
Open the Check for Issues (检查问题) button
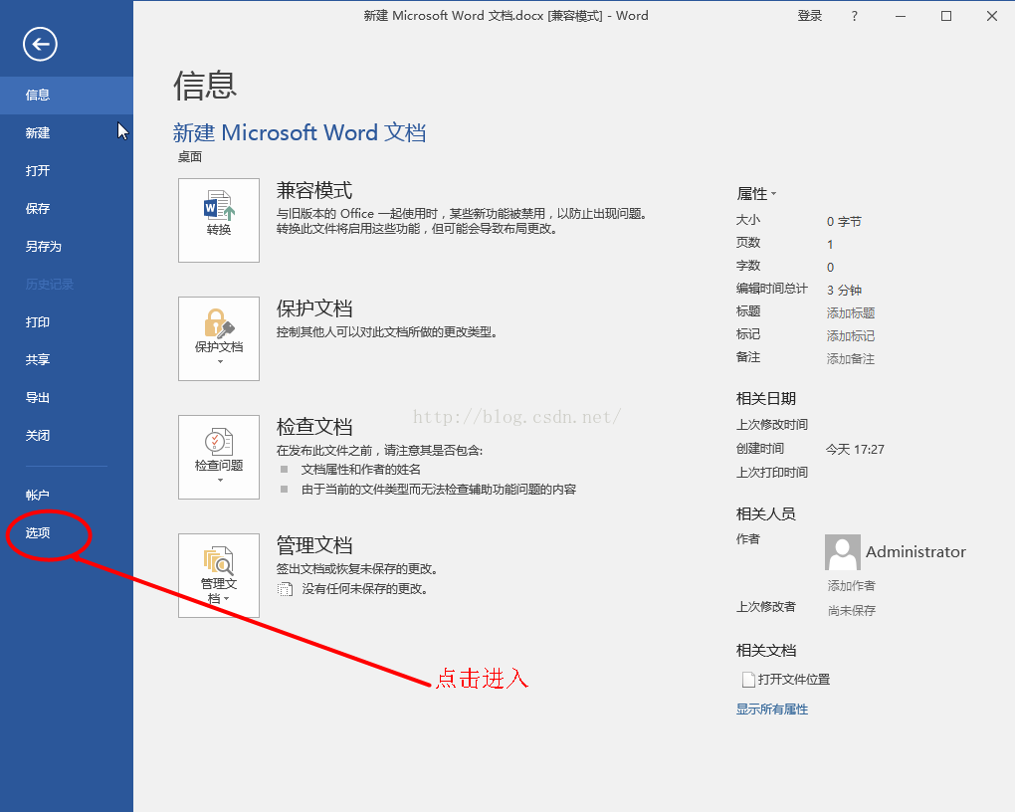tap(219, 457)
